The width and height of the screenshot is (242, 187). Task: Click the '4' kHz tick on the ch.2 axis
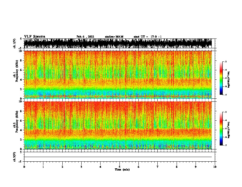tap(21, 130)
